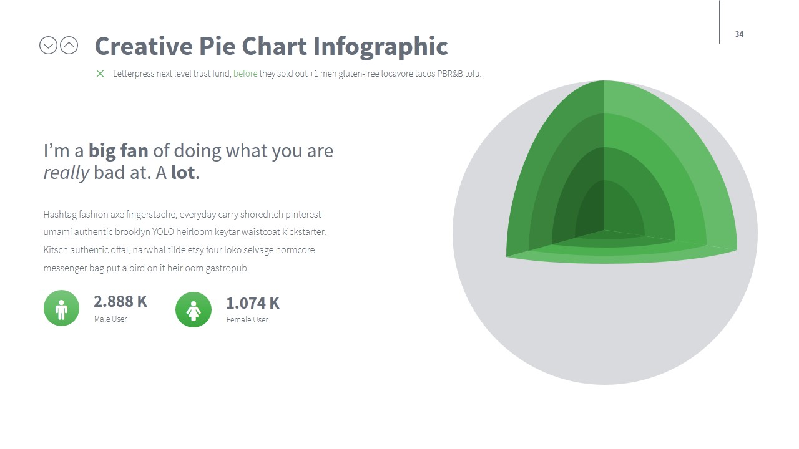Click the "1.074 K" statistic
The height and width of the screenshot is (449, 799).
(253, 303)
